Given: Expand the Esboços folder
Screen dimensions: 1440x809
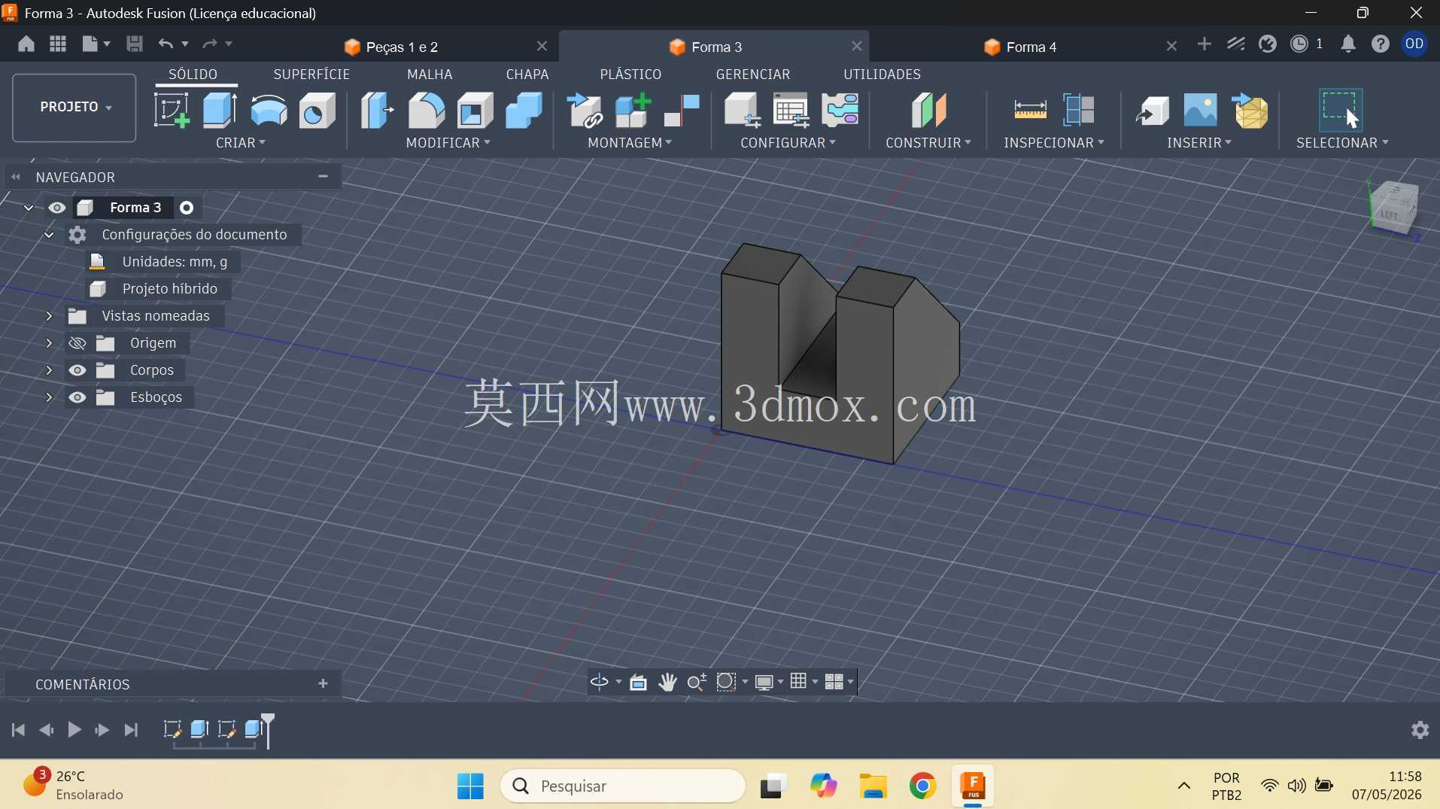Looking at the screenshot, I should click(49, 397).
